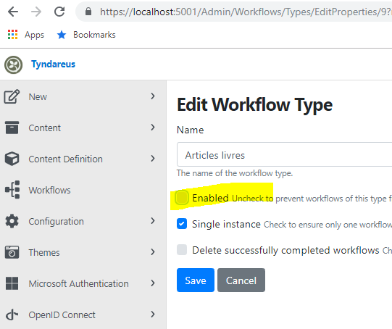Click the browser forward arrow

click(36, 12)
